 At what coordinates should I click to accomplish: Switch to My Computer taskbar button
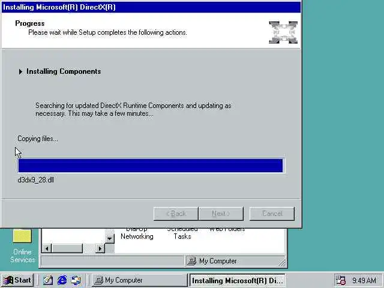[x=140, y=280]
